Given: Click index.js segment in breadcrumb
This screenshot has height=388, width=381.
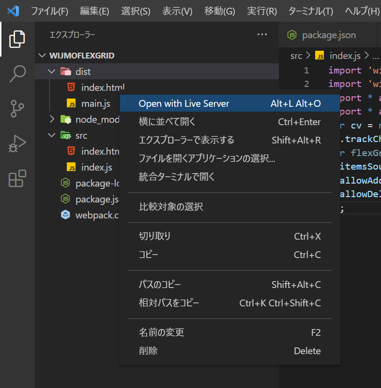Looking at the screenshot, I should click(345, 56).
